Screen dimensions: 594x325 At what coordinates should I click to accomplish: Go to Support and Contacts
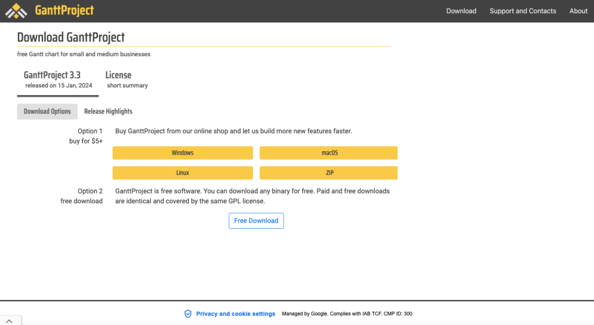point(523,11)
